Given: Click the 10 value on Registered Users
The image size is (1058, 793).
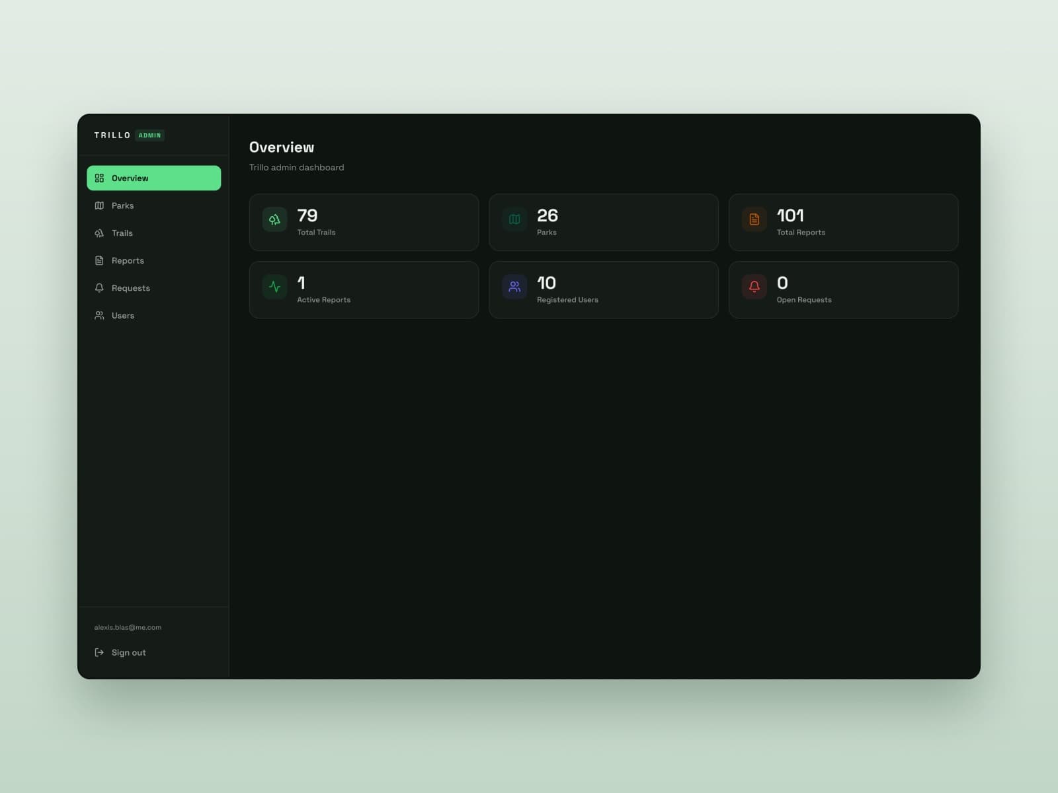Looking at the screenshot, I should (546, 283).
